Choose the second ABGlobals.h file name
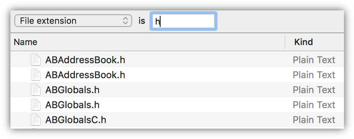The height and width of the screenshot is (139, 354). click(72, 105)
